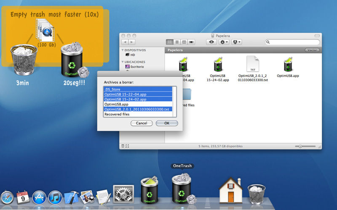Viewport: 337px width, 210px height.
Task: Open the Finder action gear menu
Action: point(224,42)
